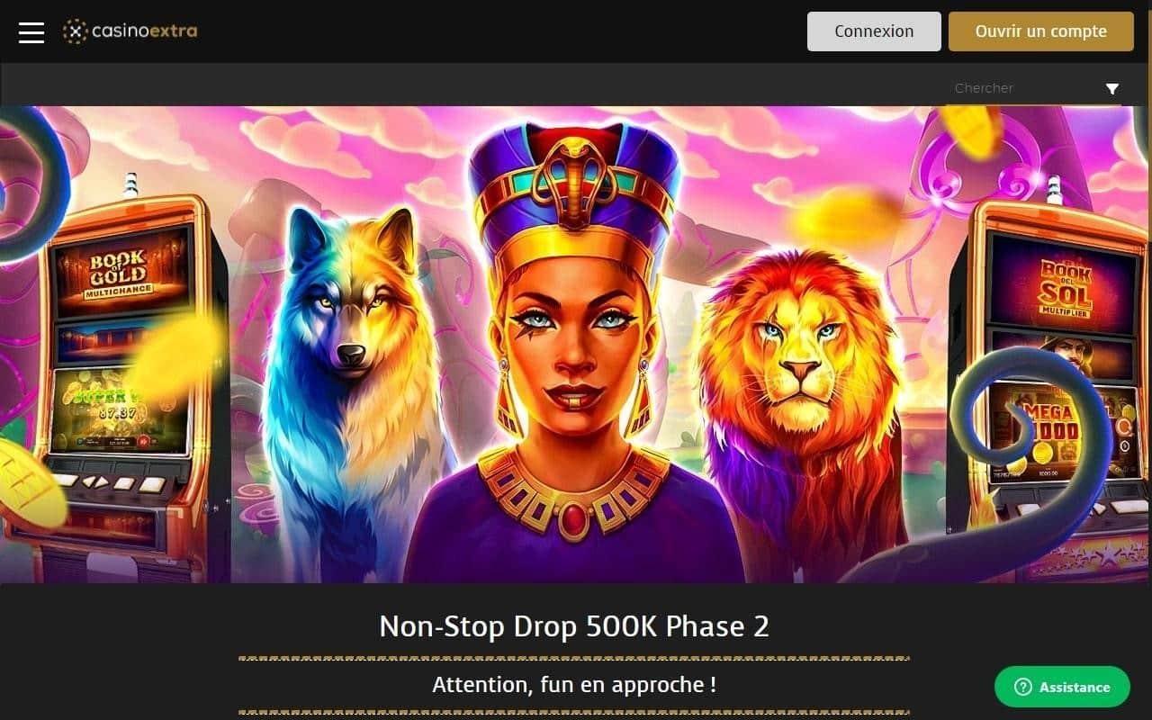The width and height of the screenshot is (1152, 720).
Task: Click the Book of Gold Multichance screen
Action: tap(123, 272)
